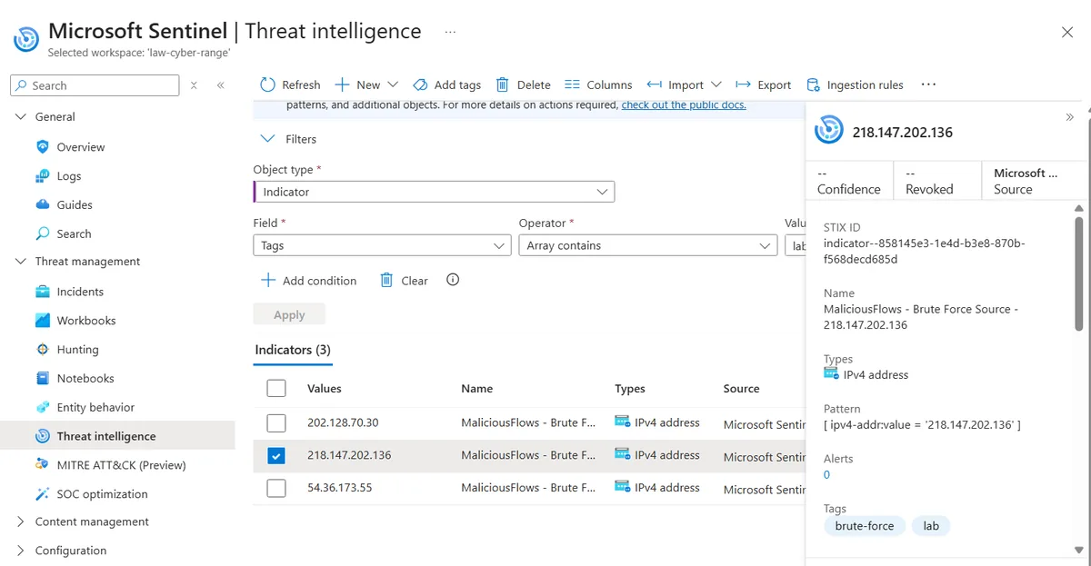Open the title ellipsis more options
Image resolution: width=1091 pixels, height=566 pixels.
click(x=450, y=32)
